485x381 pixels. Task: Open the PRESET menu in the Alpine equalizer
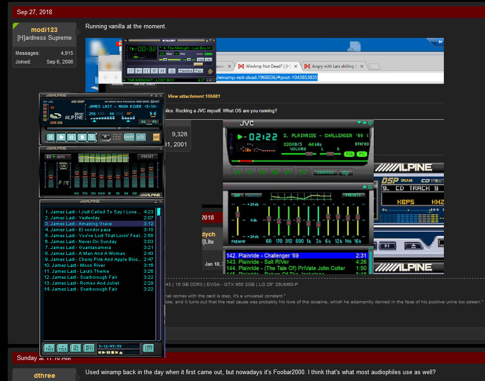pos(147,157)
